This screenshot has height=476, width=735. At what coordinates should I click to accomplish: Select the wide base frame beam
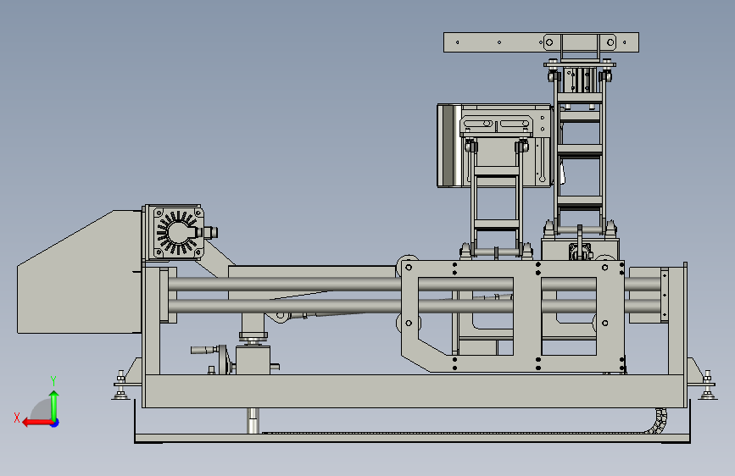(414, 390)
